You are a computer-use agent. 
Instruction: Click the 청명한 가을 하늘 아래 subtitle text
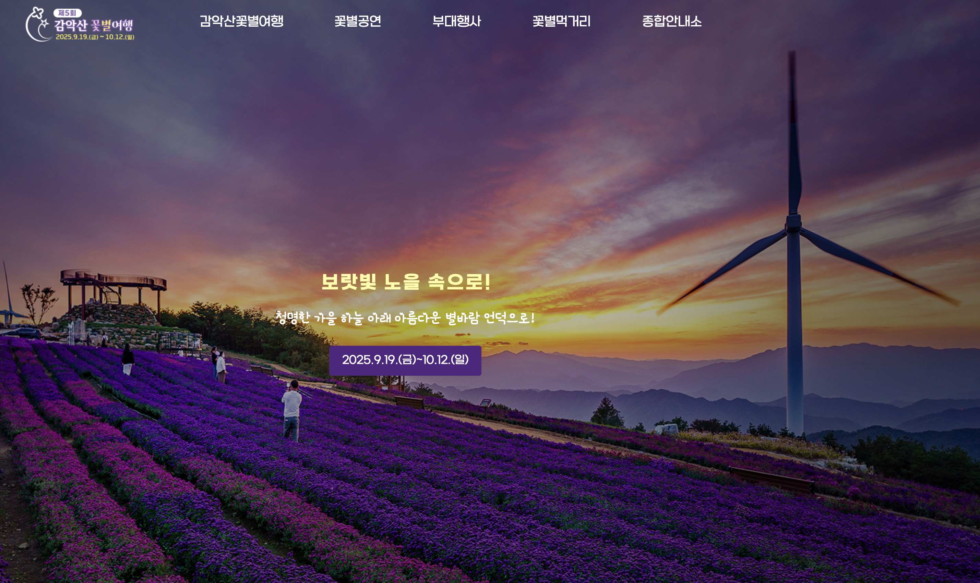(405, 318)
